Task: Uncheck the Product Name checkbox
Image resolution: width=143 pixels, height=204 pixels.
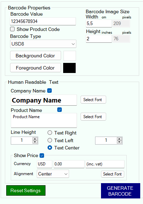Action: tap(59, 110)
